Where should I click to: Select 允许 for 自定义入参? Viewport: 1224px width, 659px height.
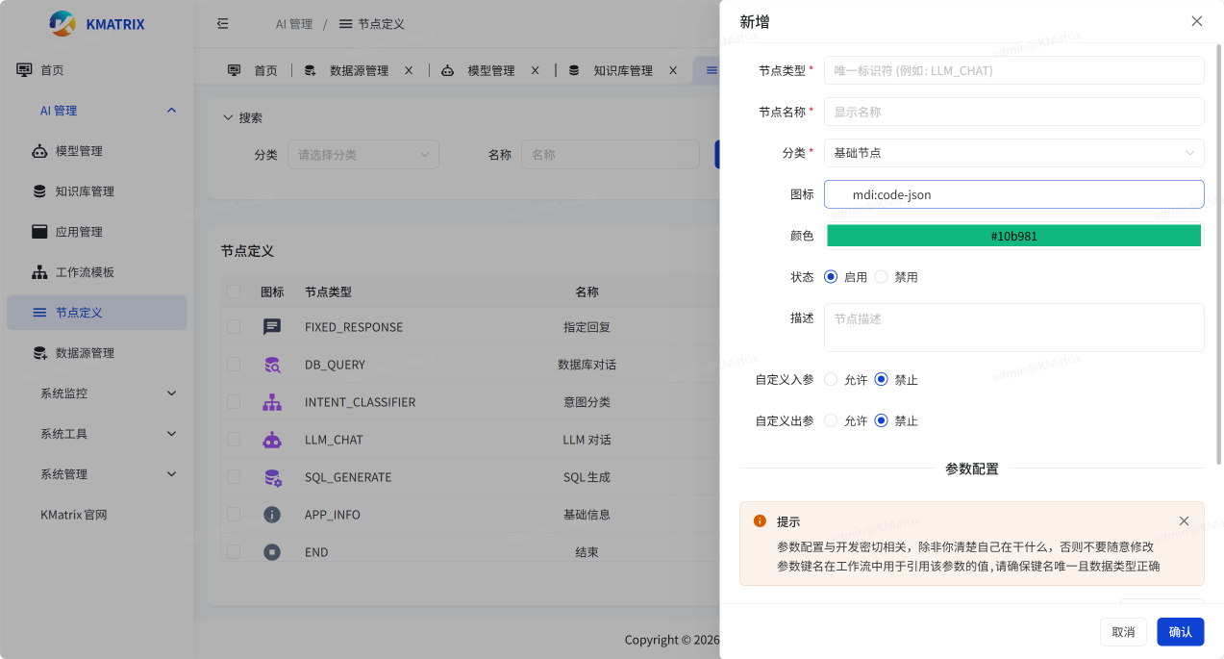pyautogui.click(x=831, y=380)
